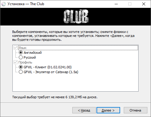Toggle the Профиль component checkbox

pyautogui.click(x=15, y=62)
